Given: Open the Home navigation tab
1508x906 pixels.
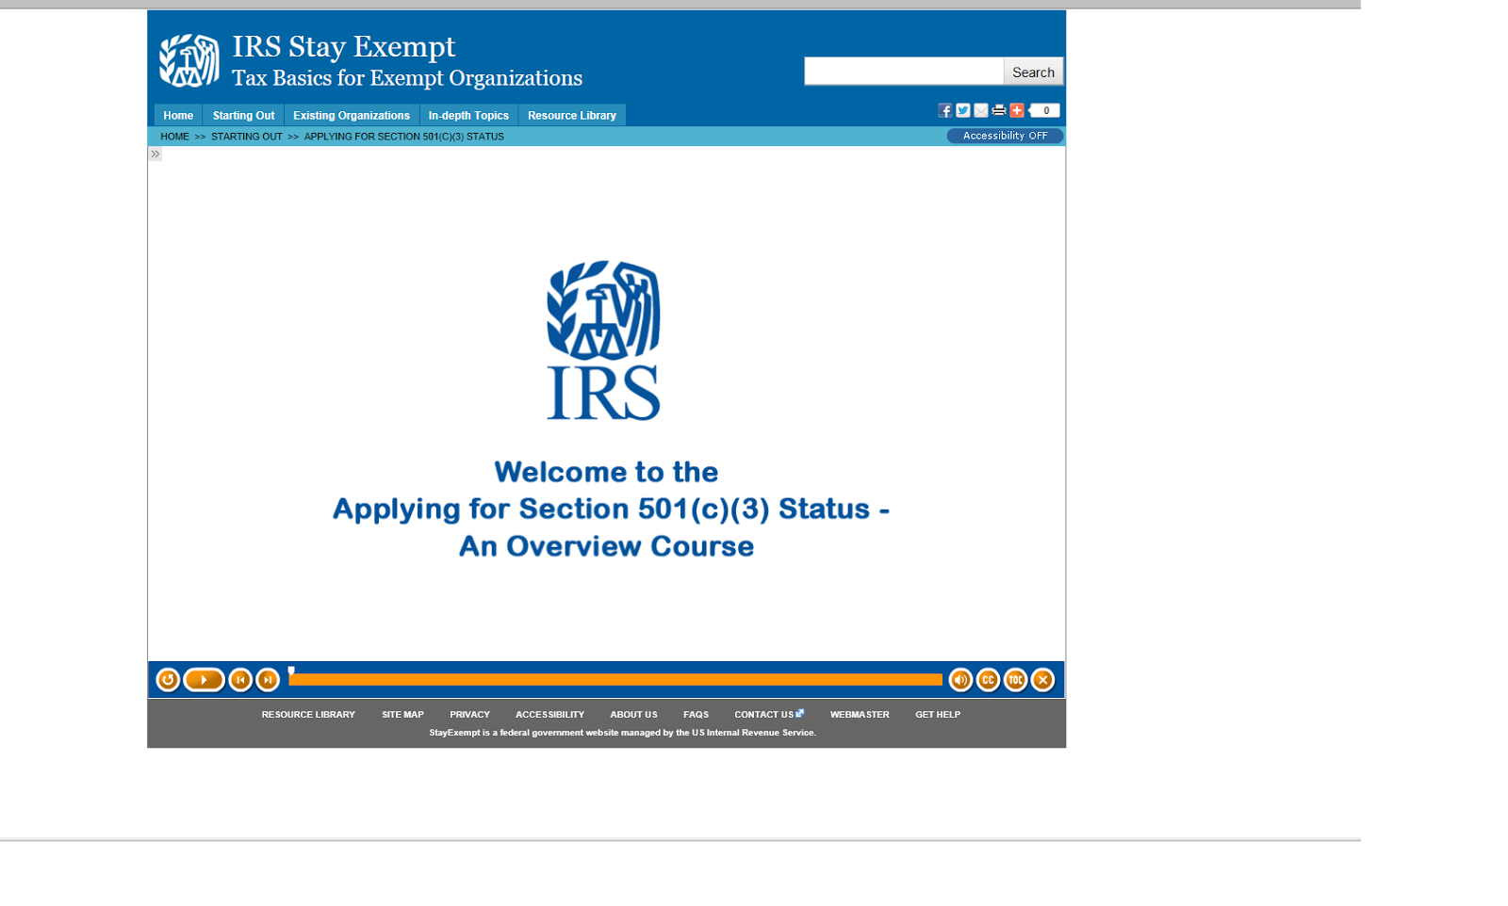Looking at the screenshot, I should (178, 115).
